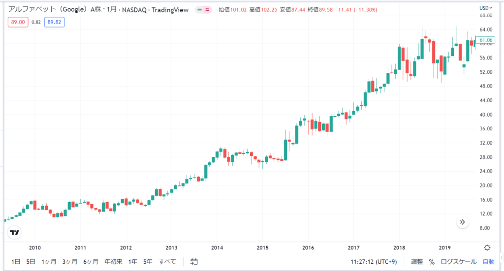Click the 40.00 price axis label

tap(486, 115)
